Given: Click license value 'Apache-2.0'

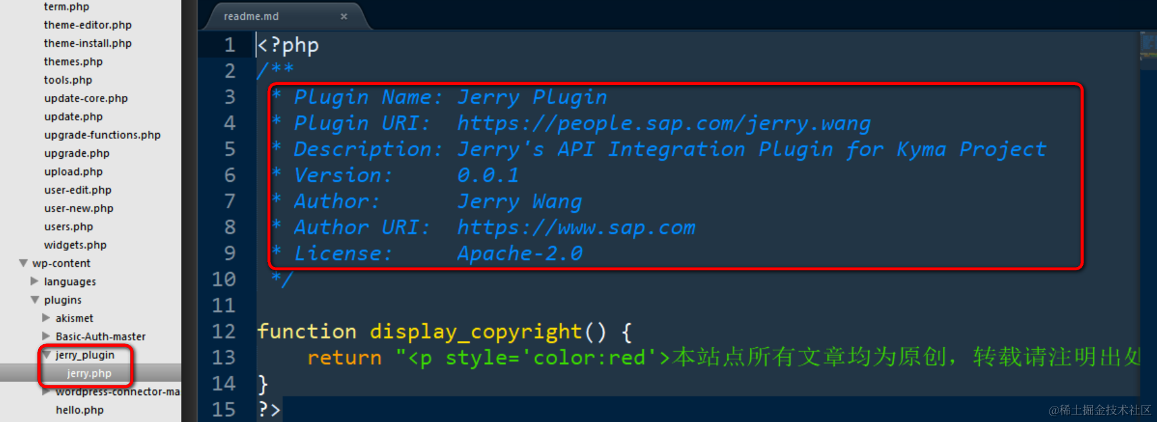Looking at the screenshot, I should 520,253.
